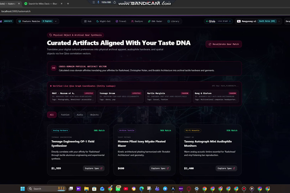
Task: Expand the Feature Modules dropdown
Action: pyautogui.click(x=38, y=21)
